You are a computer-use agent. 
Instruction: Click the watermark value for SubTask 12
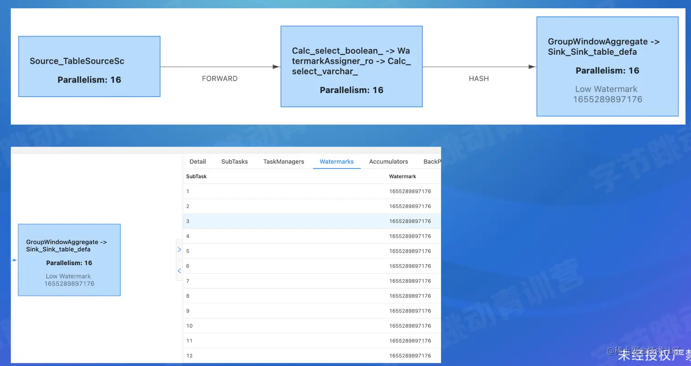pyautogui.click(x=410, y=356)
